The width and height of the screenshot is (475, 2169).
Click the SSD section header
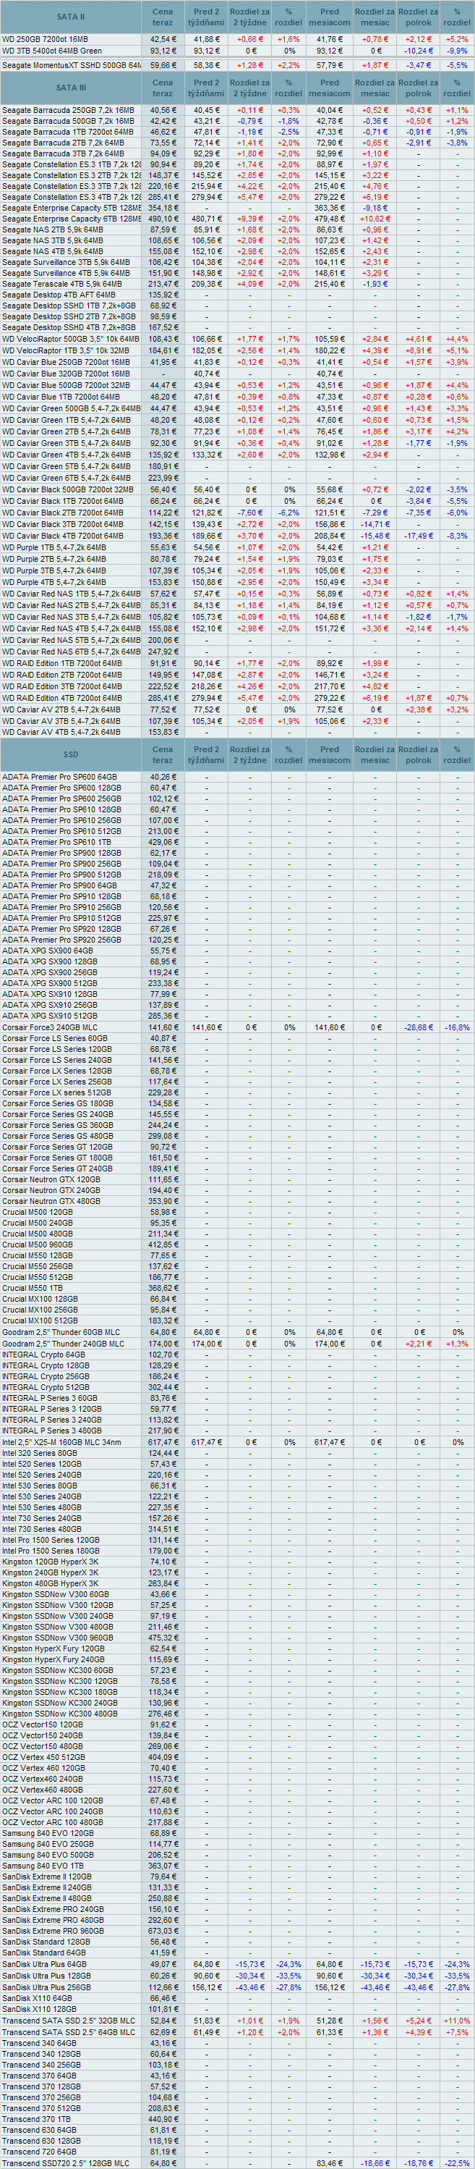point(71,754)
